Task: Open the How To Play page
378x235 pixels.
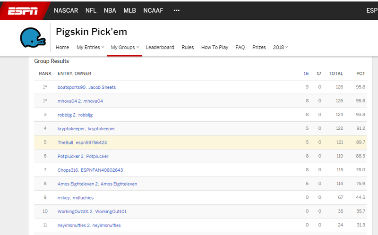Action: point(215,48)
